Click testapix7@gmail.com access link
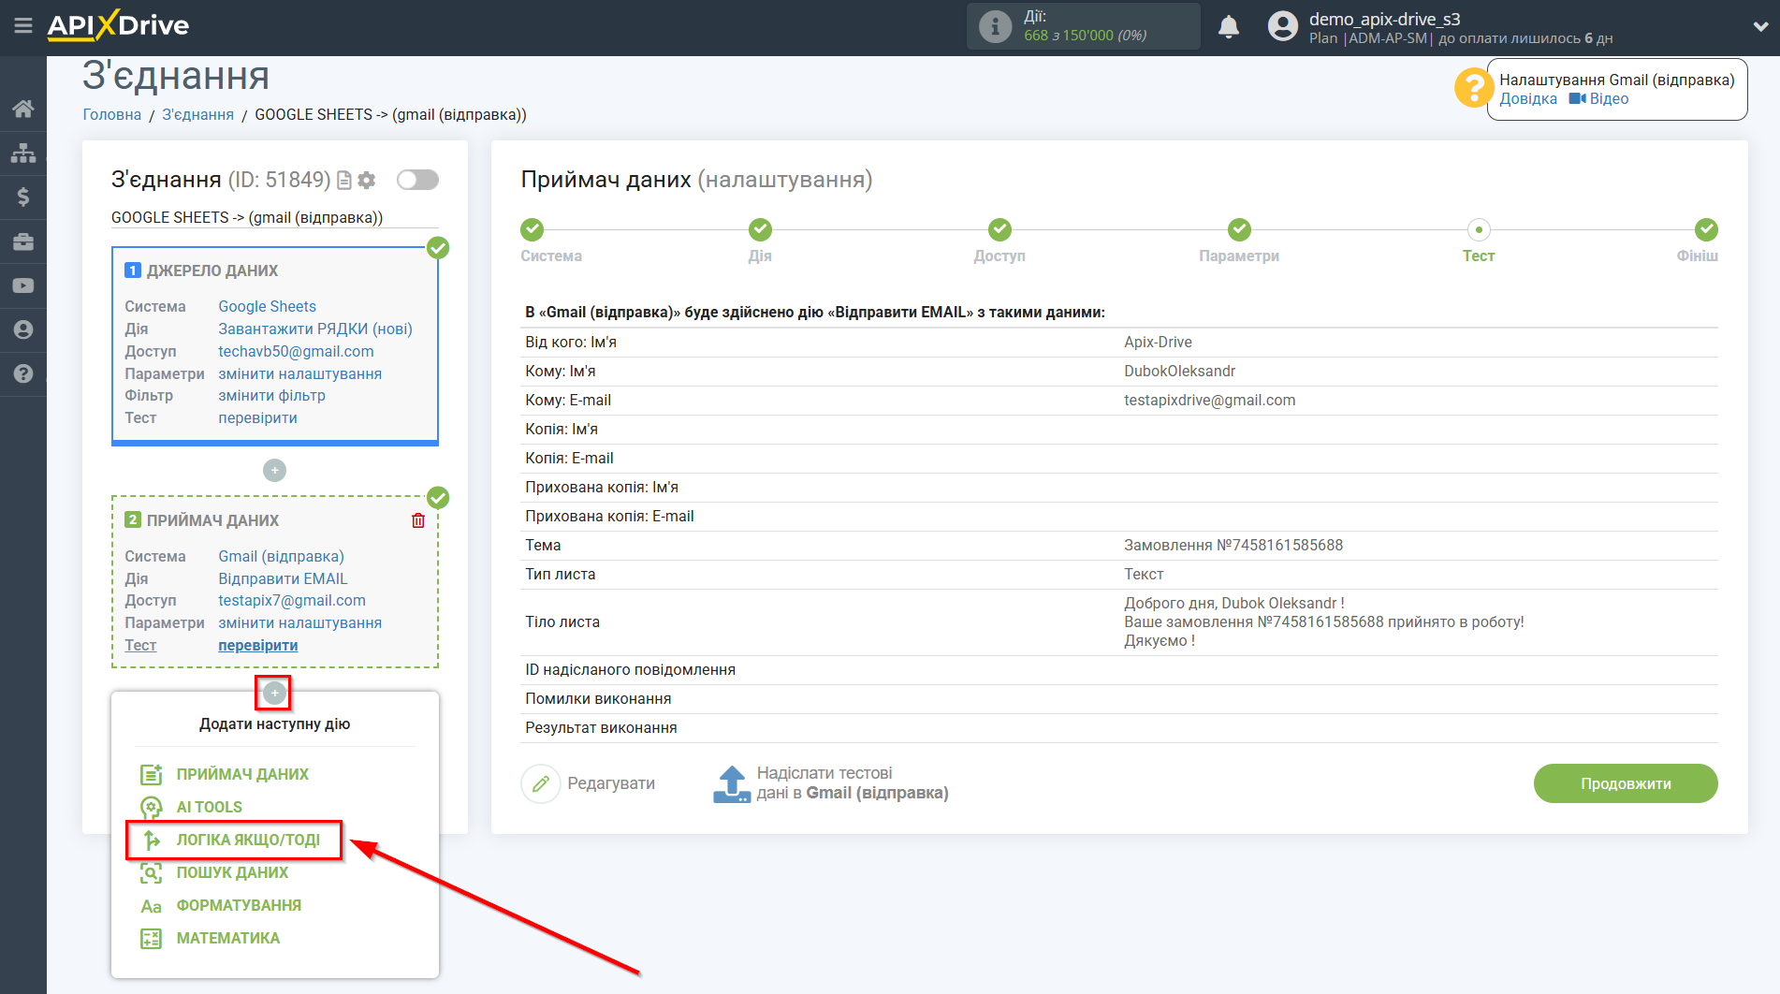This screenshot has width=1780, height=994. point(292,600)
